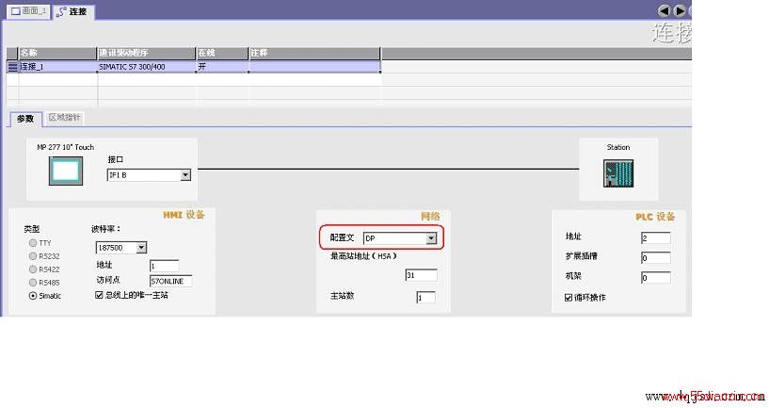Select the RS485 type radio button
The image size is (769, 408).
coord(33,283)
